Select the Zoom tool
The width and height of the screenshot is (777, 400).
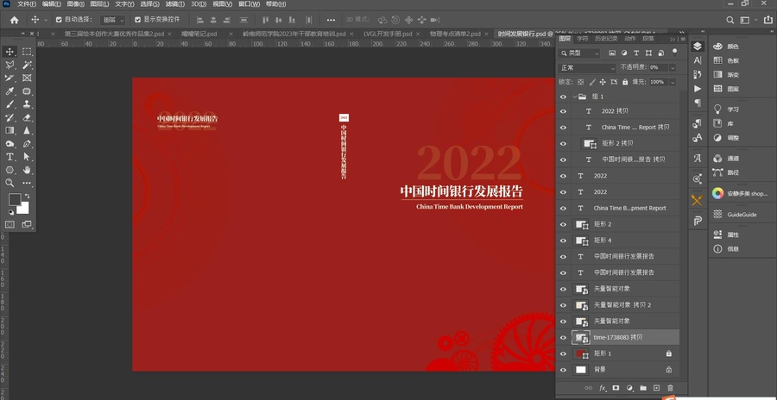click(9, 183)
